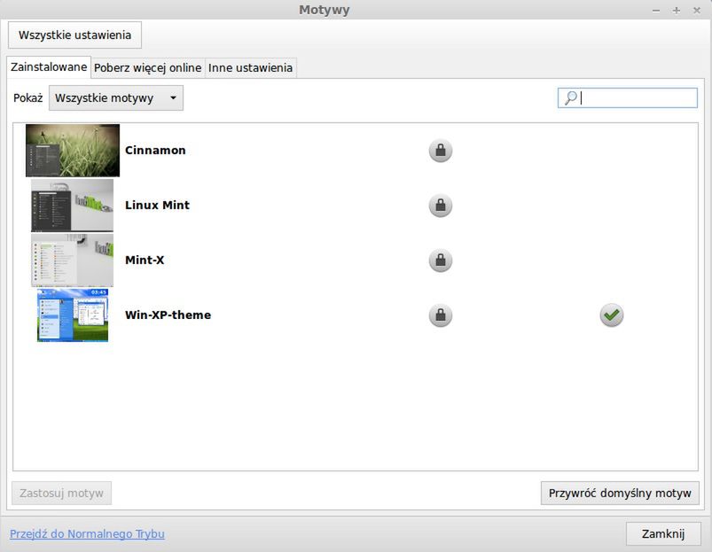Click the Zastosuj motyw button
Image resolution: width=712 pixels, height=552 pixels.
click(x=61, y=493)
